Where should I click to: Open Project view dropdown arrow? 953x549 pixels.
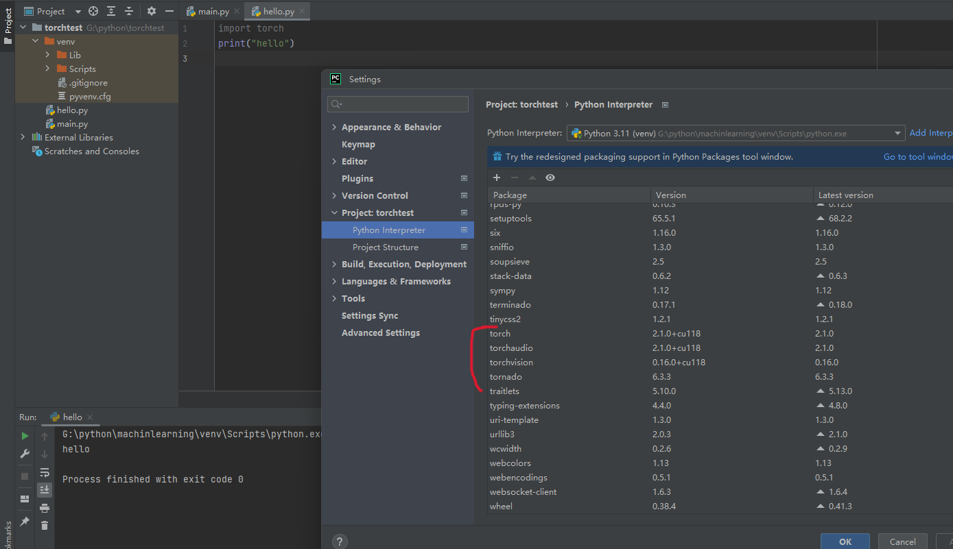(x=78, y=12)
